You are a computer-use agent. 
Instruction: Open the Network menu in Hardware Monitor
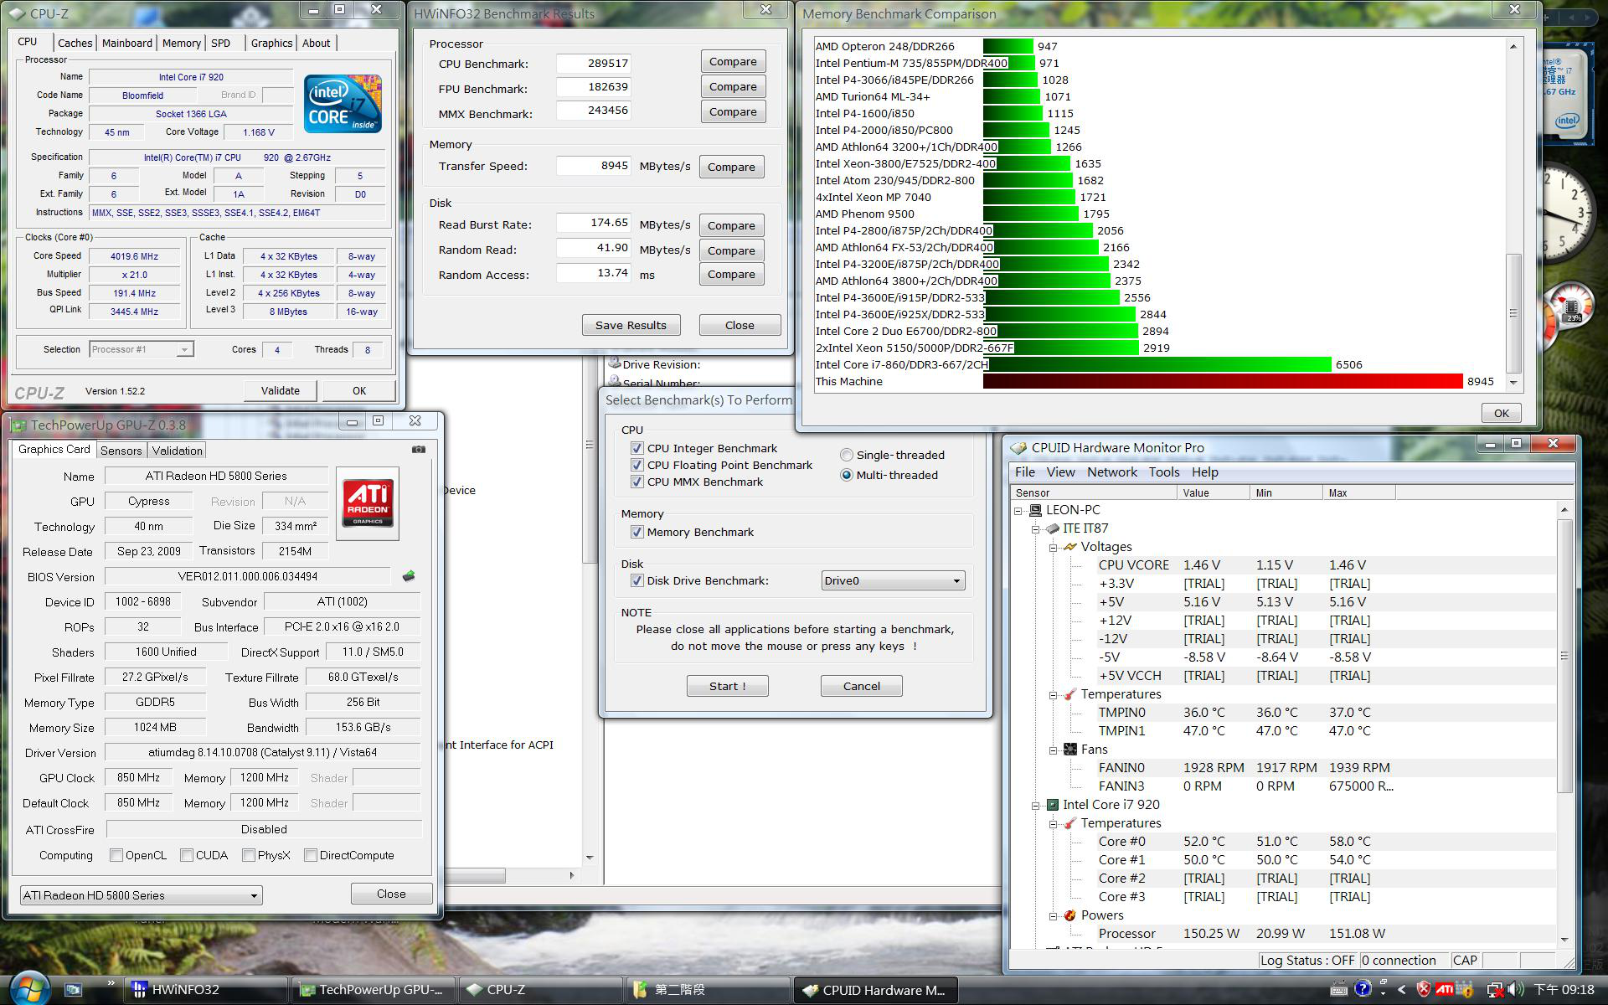[1111, 472]
